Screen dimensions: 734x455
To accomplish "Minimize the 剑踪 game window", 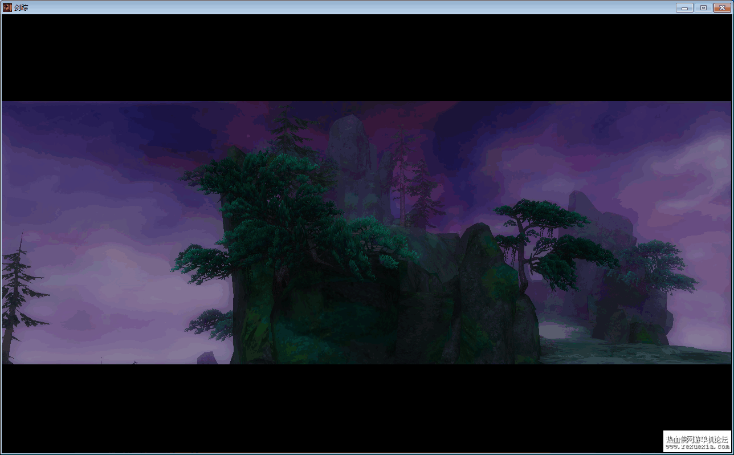I will (684, 7).
